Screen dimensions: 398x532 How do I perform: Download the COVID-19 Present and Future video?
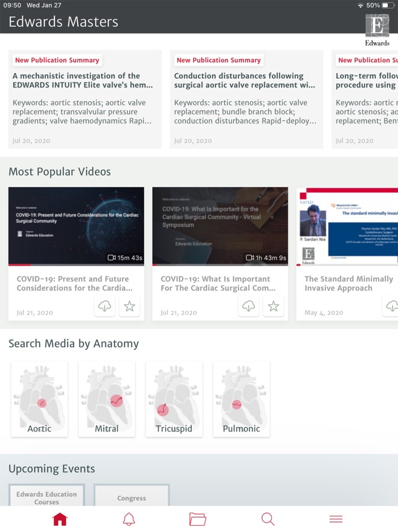[x=105, y=306]
